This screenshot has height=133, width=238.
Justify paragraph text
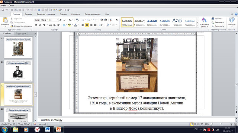click(95, 25)
